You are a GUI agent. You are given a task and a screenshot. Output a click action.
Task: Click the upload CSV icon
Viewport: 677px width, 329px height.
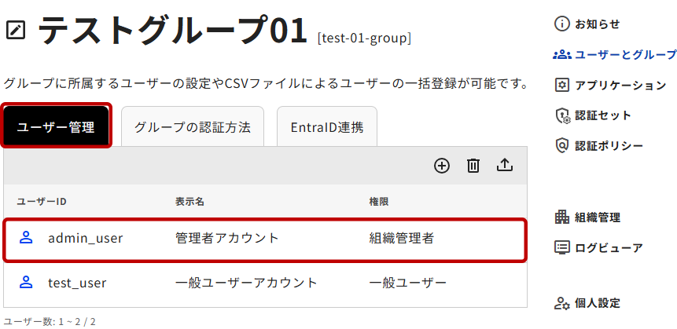tap(505, 165)
